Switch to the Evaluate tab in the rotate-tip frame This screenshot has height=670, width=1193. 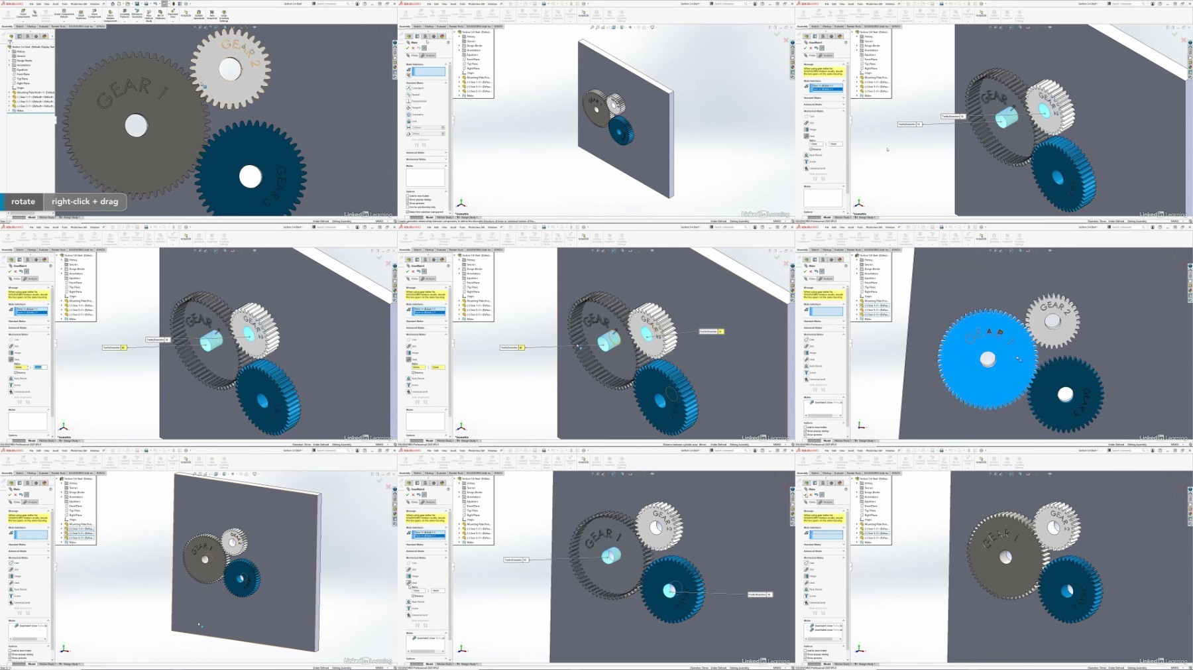coord(44,27)
